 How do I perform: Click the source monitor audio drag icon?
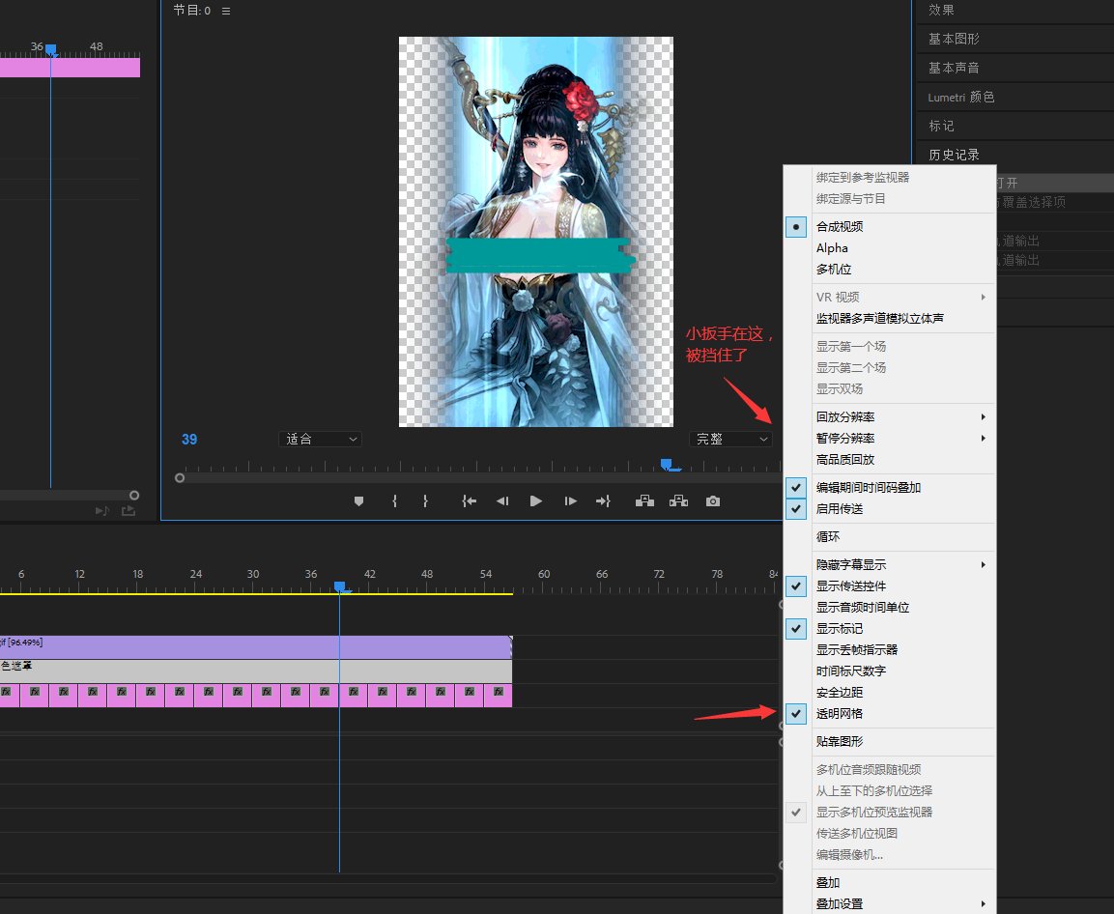102,510
